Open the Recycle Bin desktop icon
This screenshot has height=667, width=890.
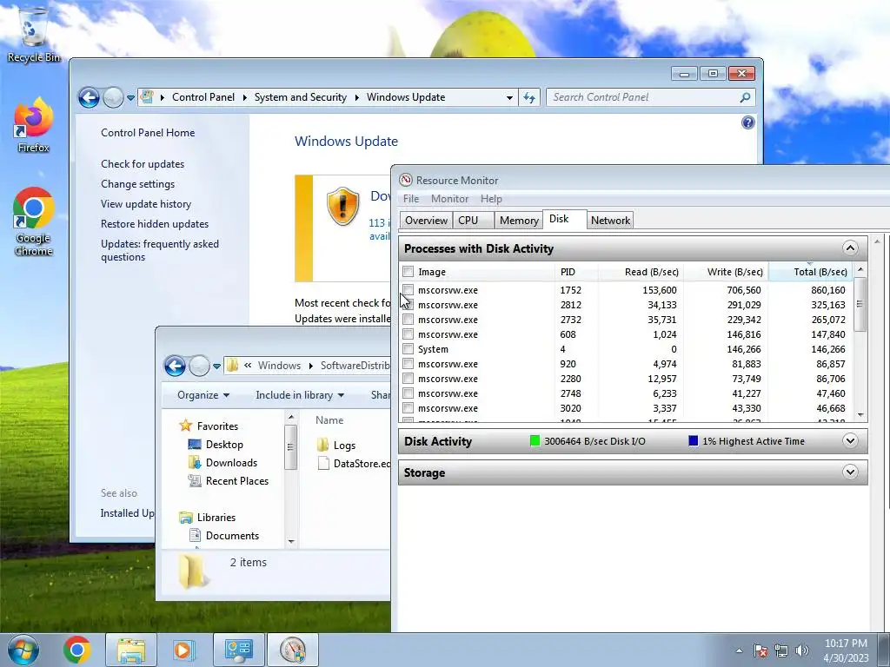33,34
